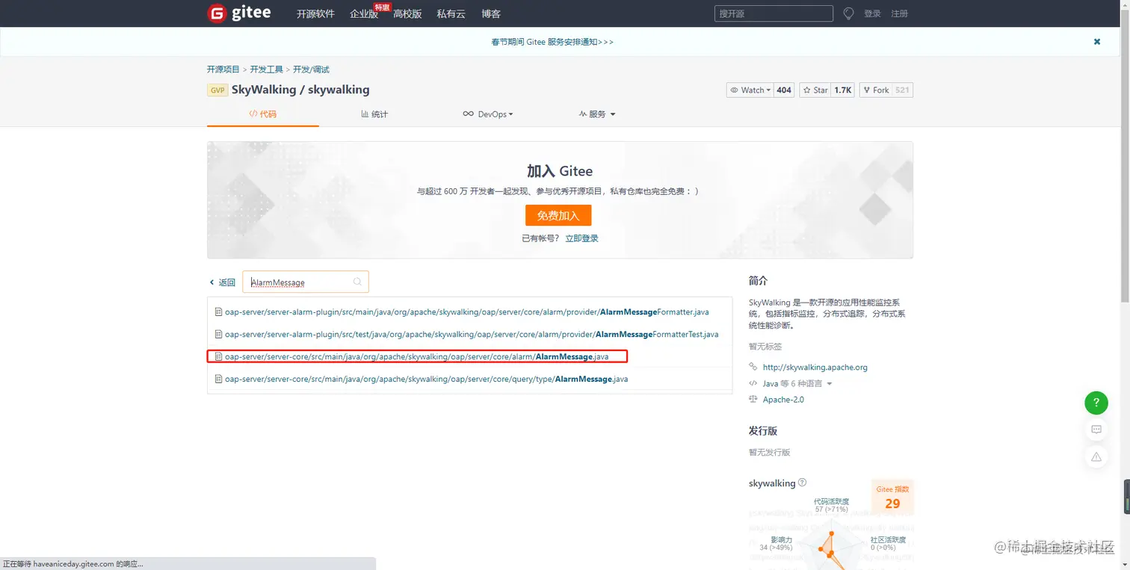
Task: Expand the DevOps dropdown tab
Action: [x=487, y=114]
